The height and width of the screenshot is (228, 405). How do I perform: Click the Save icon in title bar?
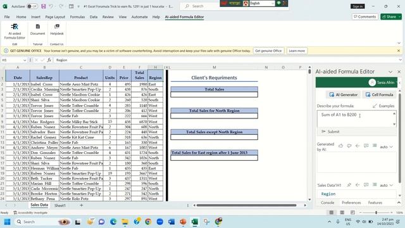click(x=44, y=6)
